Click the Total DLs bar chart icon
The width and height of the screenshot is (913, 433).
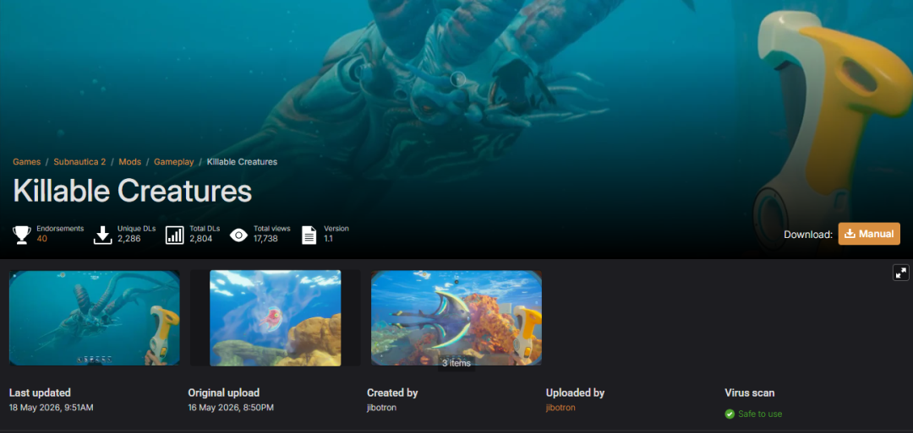click(175, 235)
